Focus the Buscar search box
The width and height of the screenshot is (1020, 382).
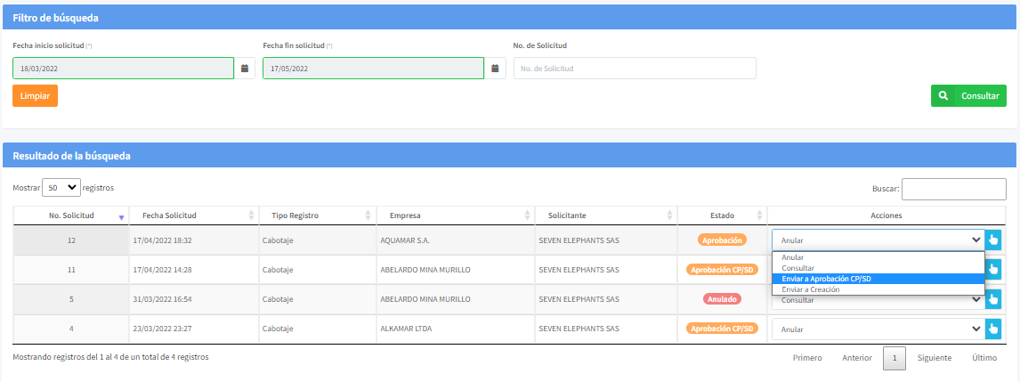(953, 189)
